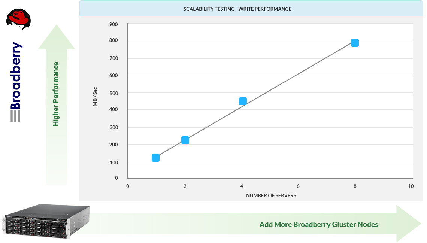Click the 'Add More Broadberry Gluster Nodes' text
The height and width of the screenshot is (243, 427).
click(x=318, y=225)
